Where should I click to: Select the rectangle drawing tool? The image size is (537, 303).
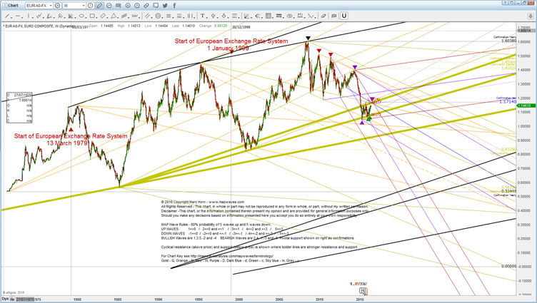pos(92,16)
